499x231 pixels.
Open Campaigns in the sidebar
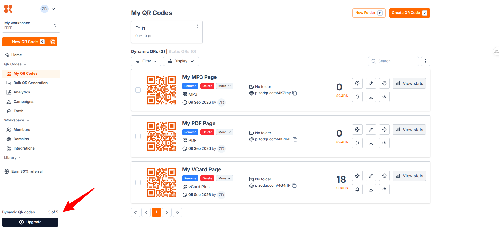31,101
